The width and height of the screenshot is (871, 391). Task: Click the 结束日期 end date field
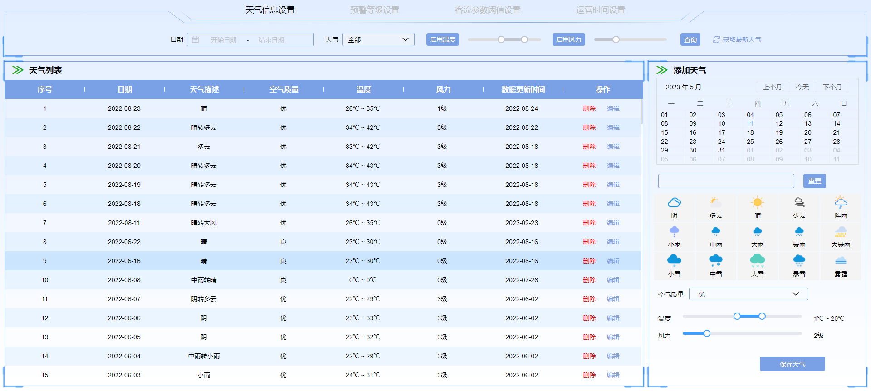pyautogui.click(x=271, y=40)
